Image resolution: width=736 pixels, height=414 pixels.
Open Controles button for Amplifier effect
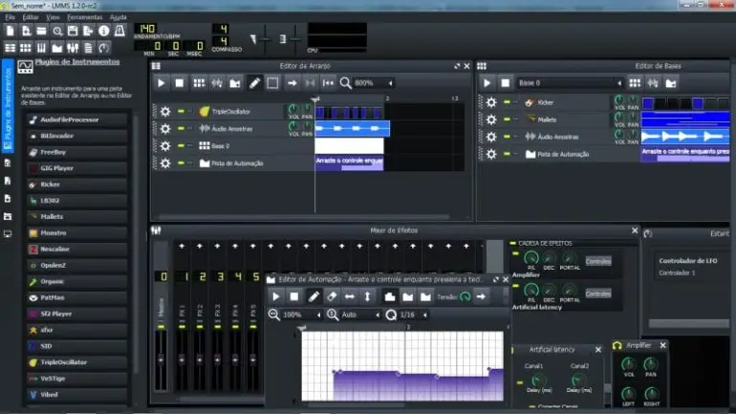[598, 261]
